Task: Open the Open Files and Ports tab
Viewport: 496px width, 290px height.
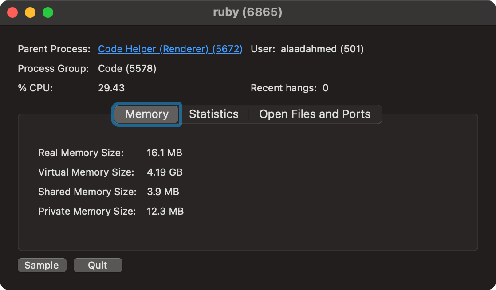Action: [315, 114]
